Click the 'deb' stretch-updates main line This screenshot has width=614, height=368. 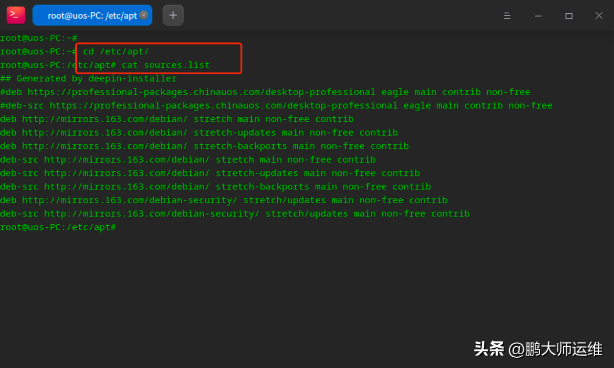point(199,133)
